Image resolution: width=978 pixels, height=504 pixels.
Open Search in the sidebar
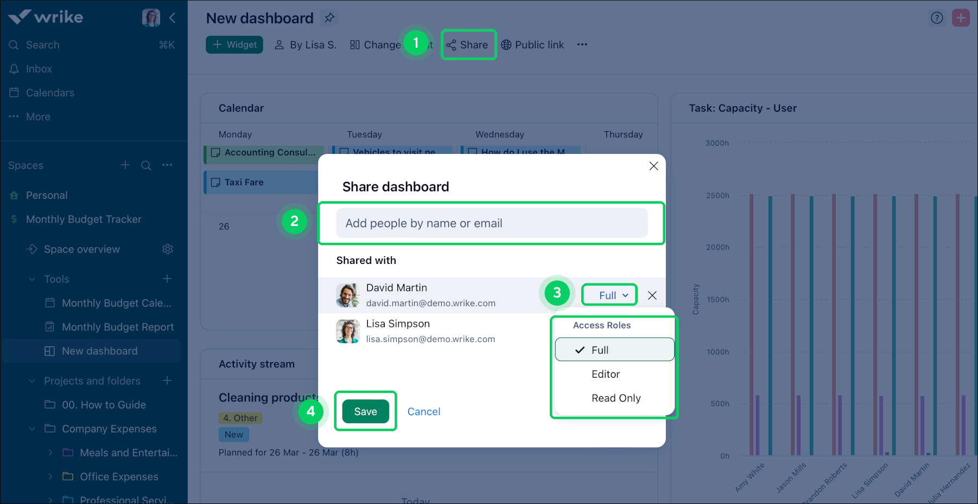(42, 44)
